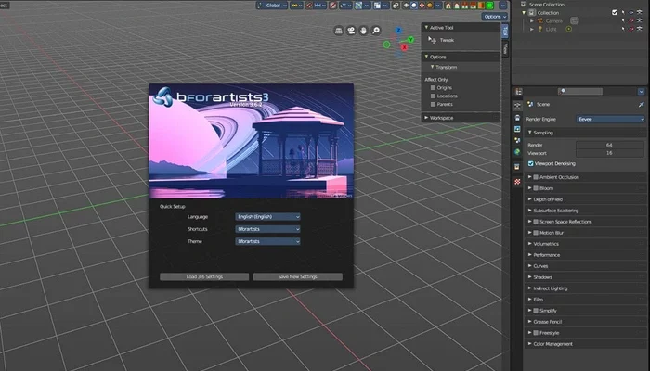This screenshot has width=650, height=371.
Task: Expand the Color Management panel
Action: pyautogui.click(x=584, y=344)
